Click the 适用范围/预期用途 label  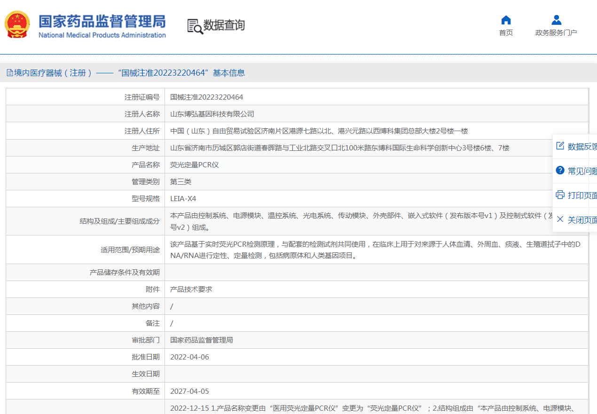point(130,250)
